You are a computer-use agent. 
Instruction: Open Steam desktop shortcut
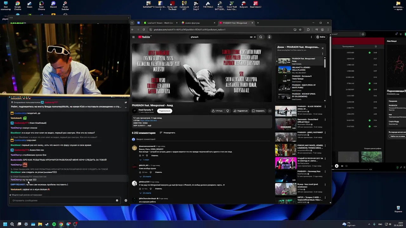pos(29,5)
